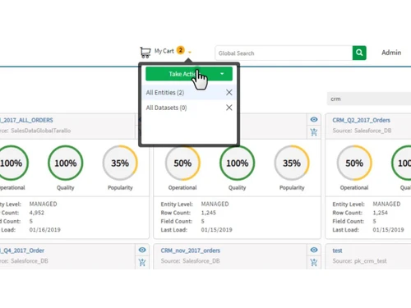Click the 35% Popularity gauge in middle card
The image size is (411, 308).
pyautogui.click(x=292, y=163)
